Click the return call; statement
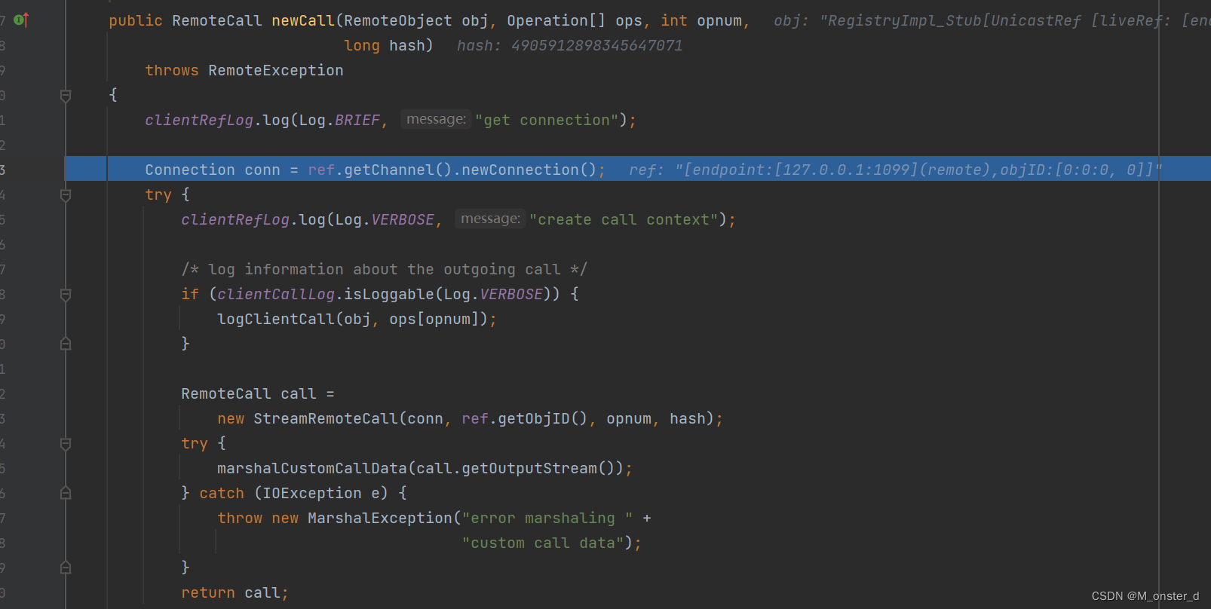1211x609 pixels. 235,593
